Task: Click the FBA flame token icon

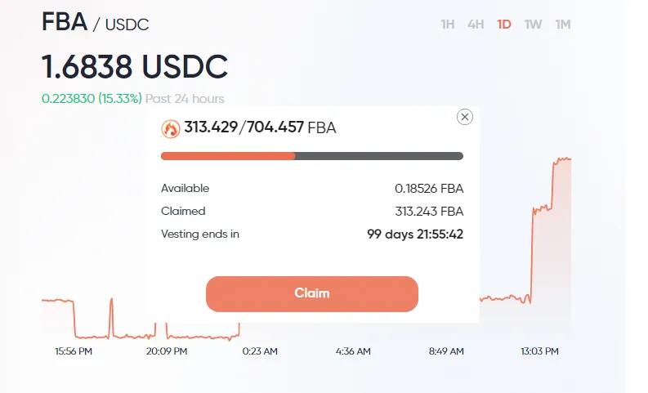Action: tap(170, 128)
